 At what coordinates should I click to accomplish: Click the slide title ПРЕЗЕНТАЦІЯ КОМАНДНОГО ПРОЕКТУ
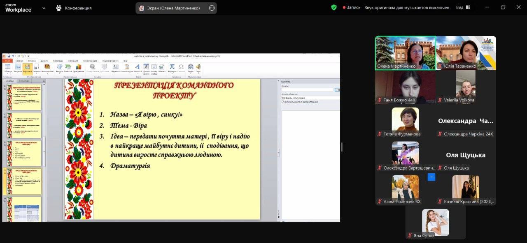click(174, 90)
